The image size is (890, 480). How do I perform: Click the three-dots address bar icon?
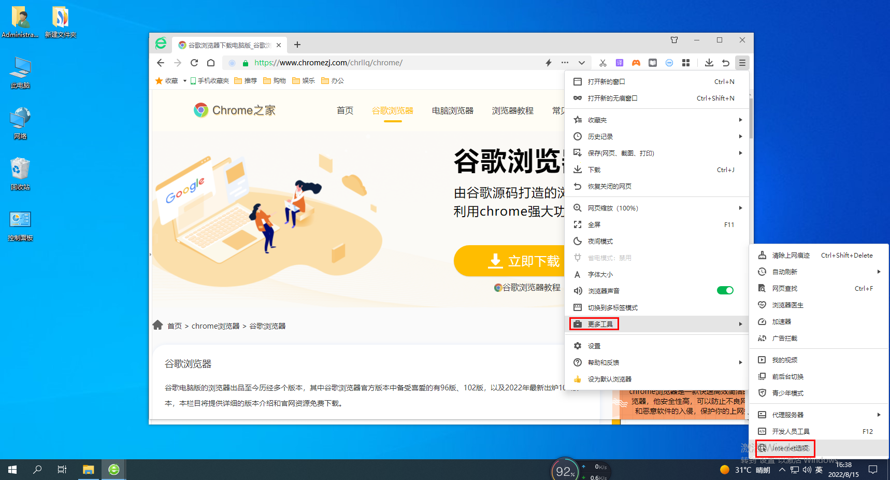click(565, 63)
